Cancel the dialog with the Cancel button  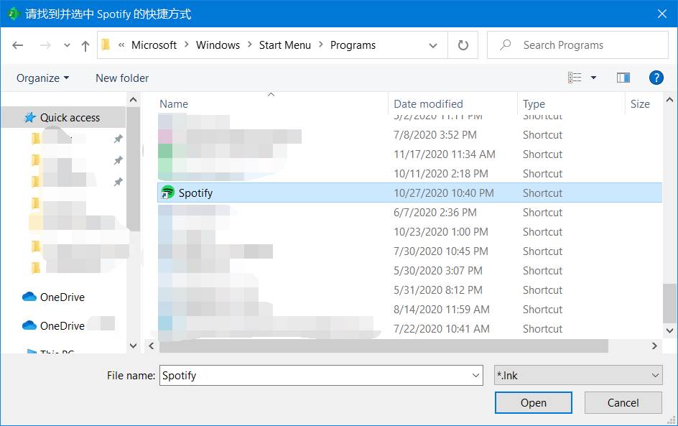623,402
